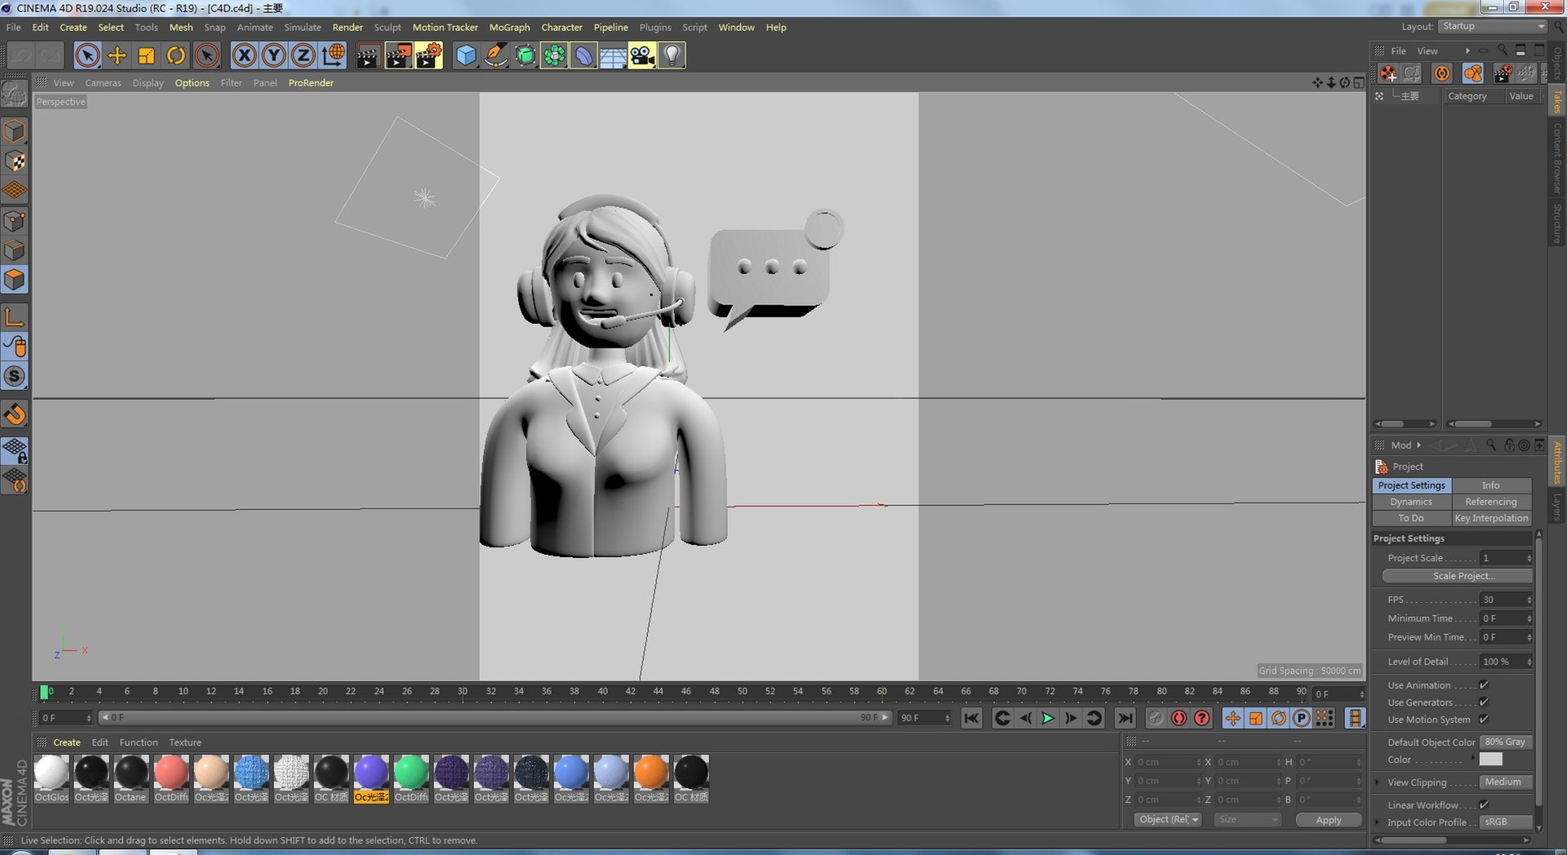Open ProRender viewport menu
1567x855 pixels.
point(311,82)
